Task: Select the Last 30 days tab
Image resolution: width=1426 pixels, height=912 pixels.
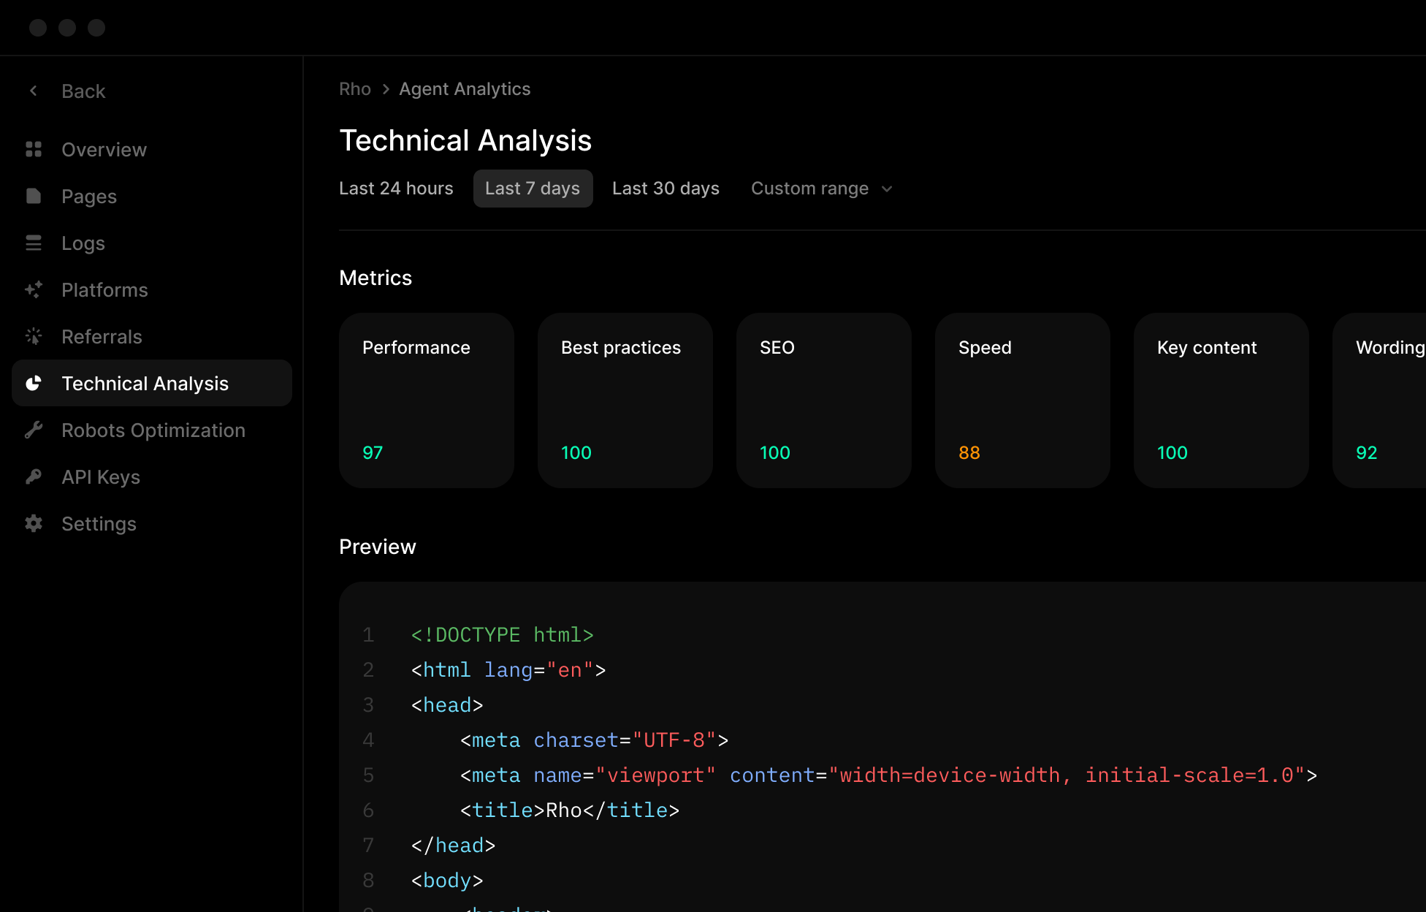Action: [666, 188]
